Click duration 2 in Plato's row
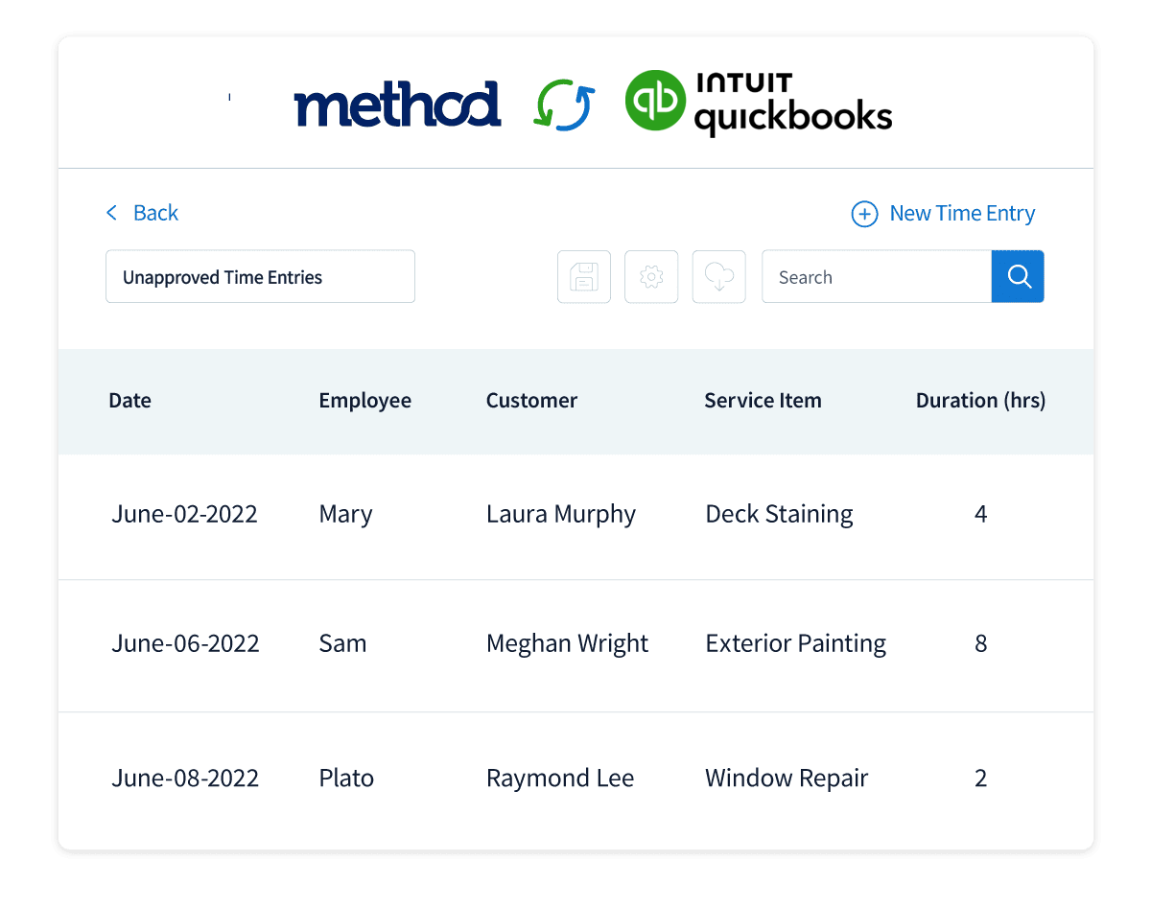 [980, 778]
